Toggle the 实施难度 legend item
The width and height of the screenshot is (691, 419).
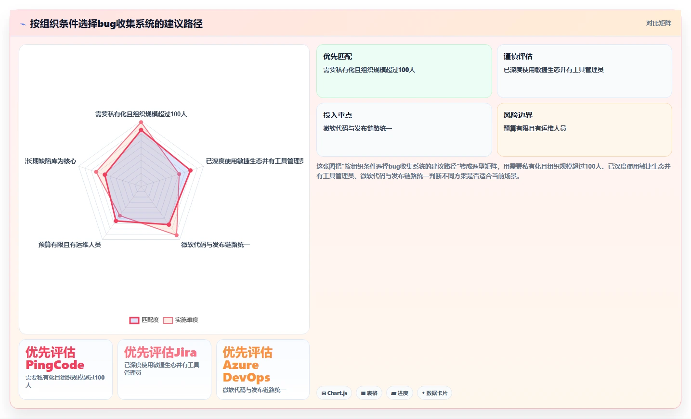pos(181,320)
